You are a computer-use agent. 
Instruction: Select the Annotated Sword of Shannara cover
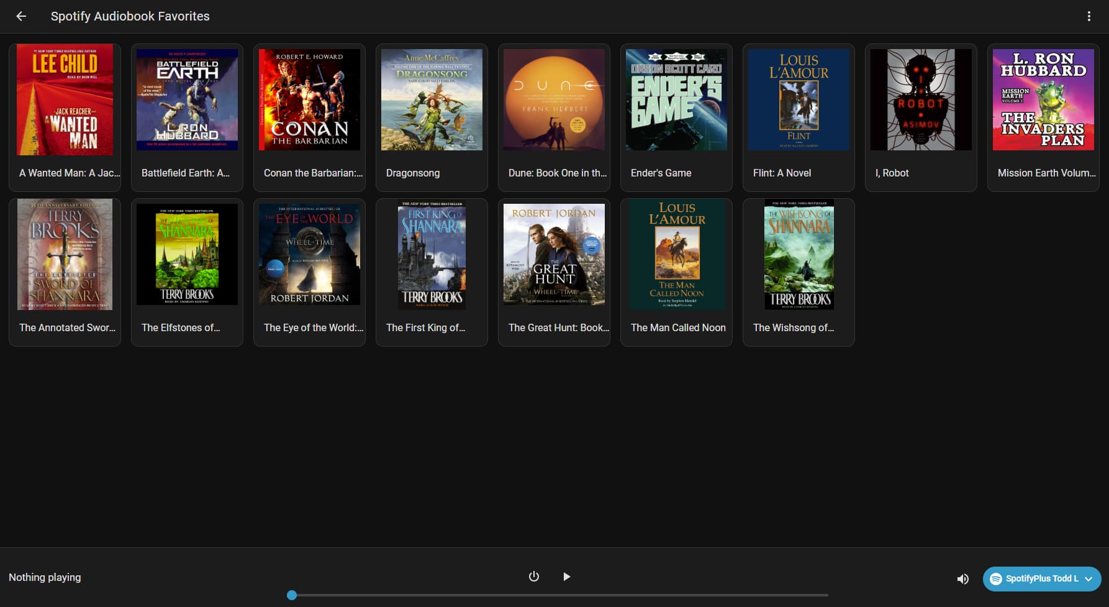click(65, 254)
